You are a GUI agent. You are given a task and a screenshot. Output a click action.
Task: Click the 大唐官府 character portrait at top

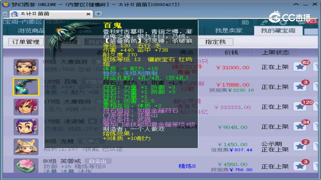coord(26,67)
